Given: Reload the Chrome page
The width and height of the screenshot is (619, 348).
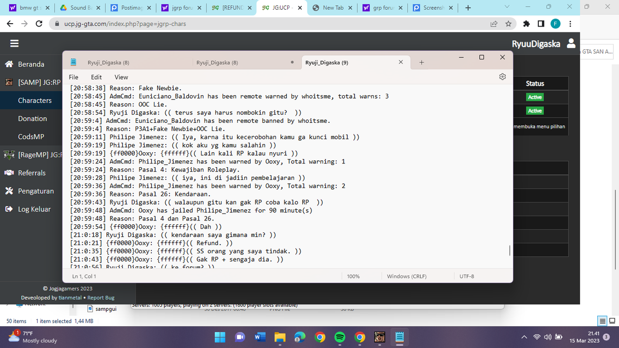Looking at the screenshot, I should click(39, 24).
